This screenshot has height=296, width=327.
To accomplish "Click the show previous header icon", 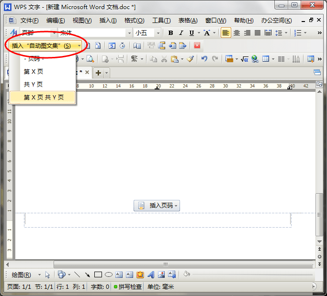I will [x=172, y=45].
